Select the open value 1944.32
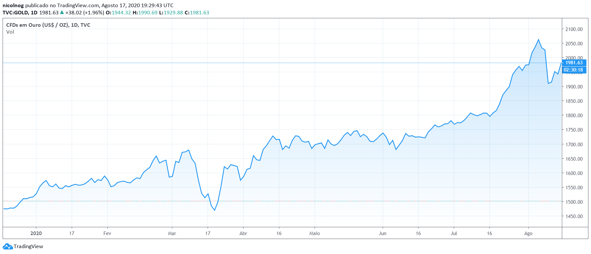 [x=121, y=13]
